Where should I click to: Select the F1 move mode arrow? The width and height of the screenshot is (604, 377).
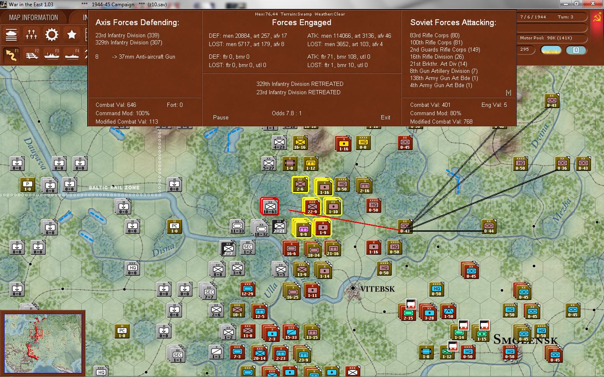[x=11, y=55]
